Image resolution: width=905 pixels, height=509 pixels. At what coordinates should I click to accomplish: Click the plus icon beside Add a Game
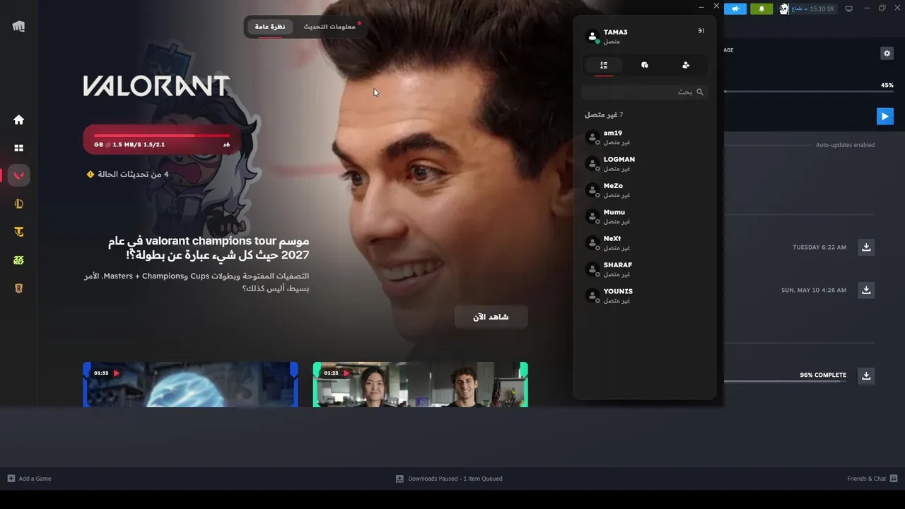(x=11, y=479)
